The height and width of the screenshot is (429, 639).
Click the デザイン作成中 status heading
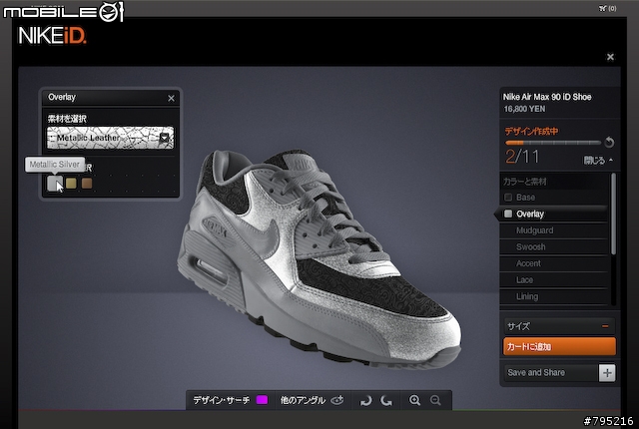(531, 131)
